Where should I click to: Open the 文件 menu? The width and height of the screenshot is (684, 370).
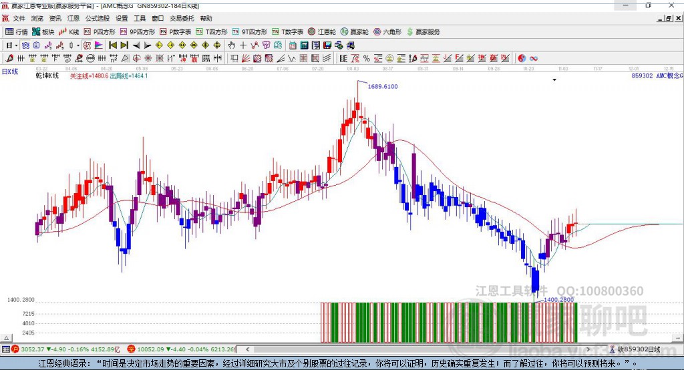click(x=19, y=18)
